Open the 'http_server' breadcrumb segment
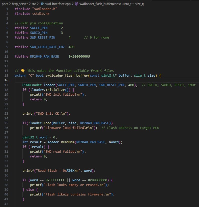Viewport: 199px width, 207px height. tap(20, 4)
